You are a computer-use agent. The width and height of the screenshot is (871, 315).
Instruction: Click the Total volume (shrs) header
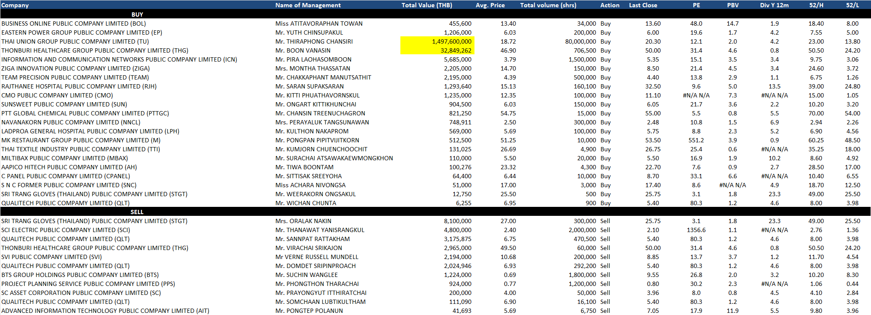coord(548,5)
